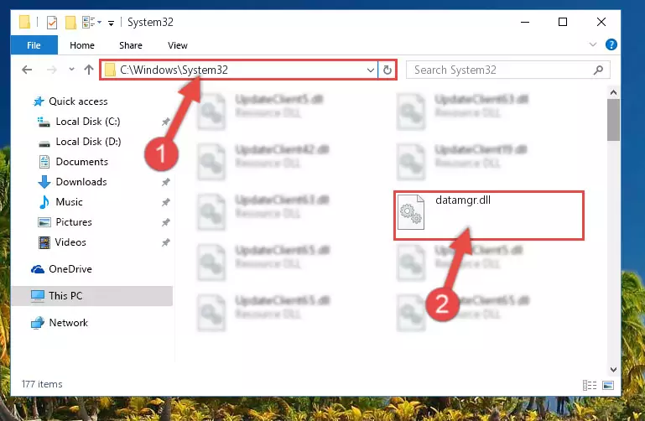Click the pin icon next to Videos
The width and height of the screenshot is (645, 421).
pos(165,242)
